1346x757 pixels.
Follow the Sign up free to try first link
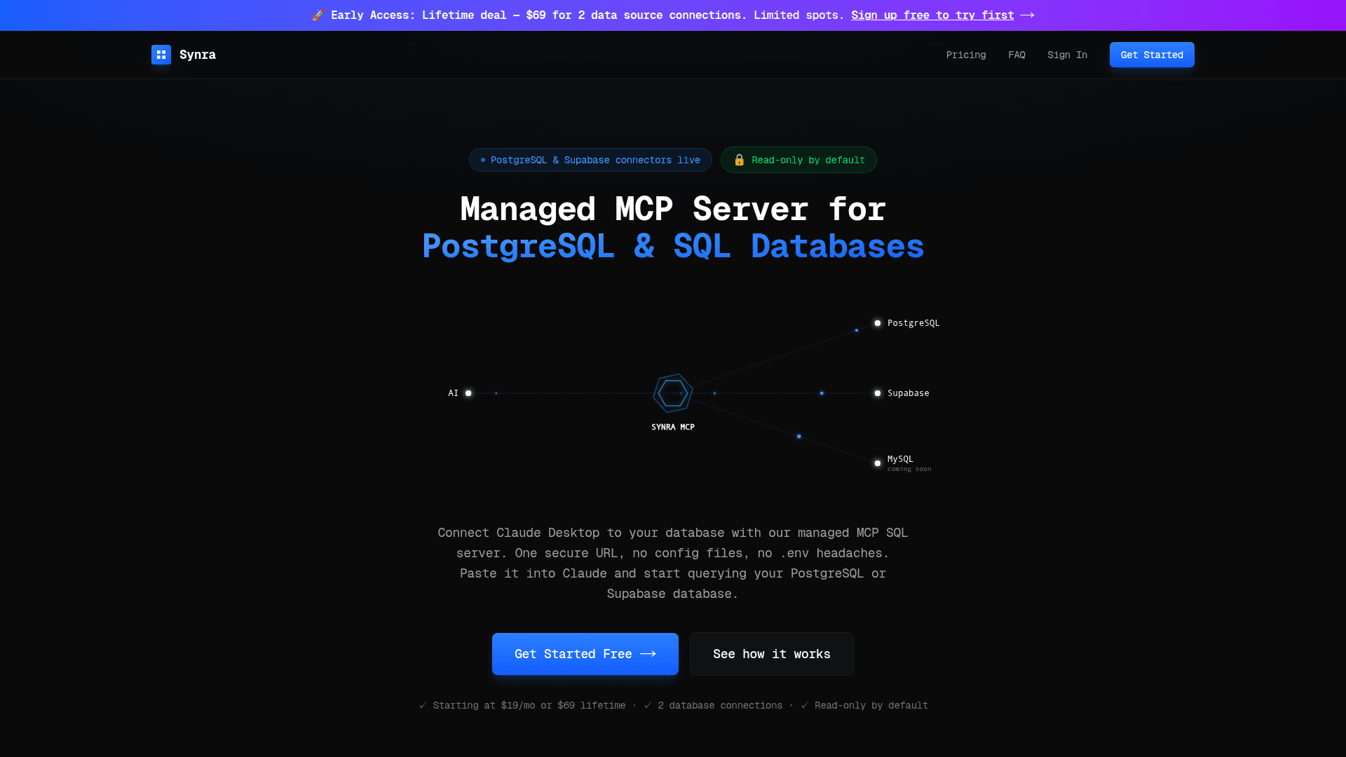tap(932, 15)
